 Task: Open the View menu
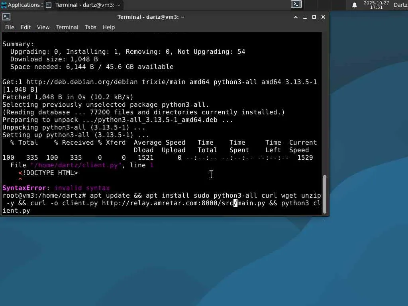pos(43,27)
